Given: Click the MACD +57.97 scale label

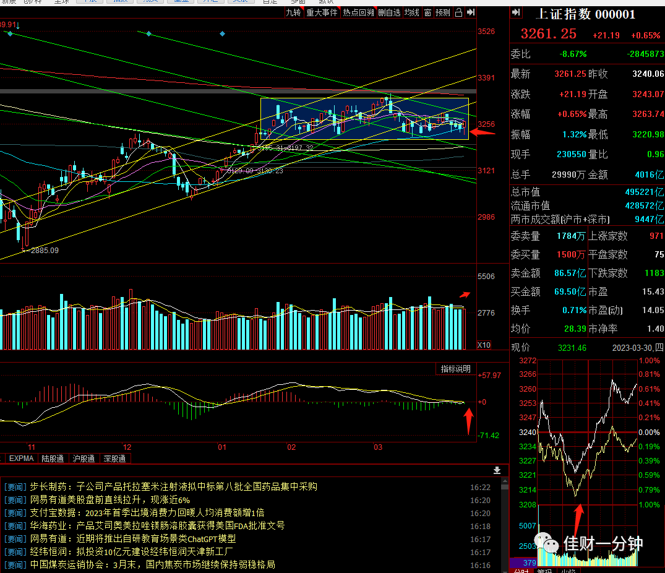Looking at the screenshot, I should 489,376.
